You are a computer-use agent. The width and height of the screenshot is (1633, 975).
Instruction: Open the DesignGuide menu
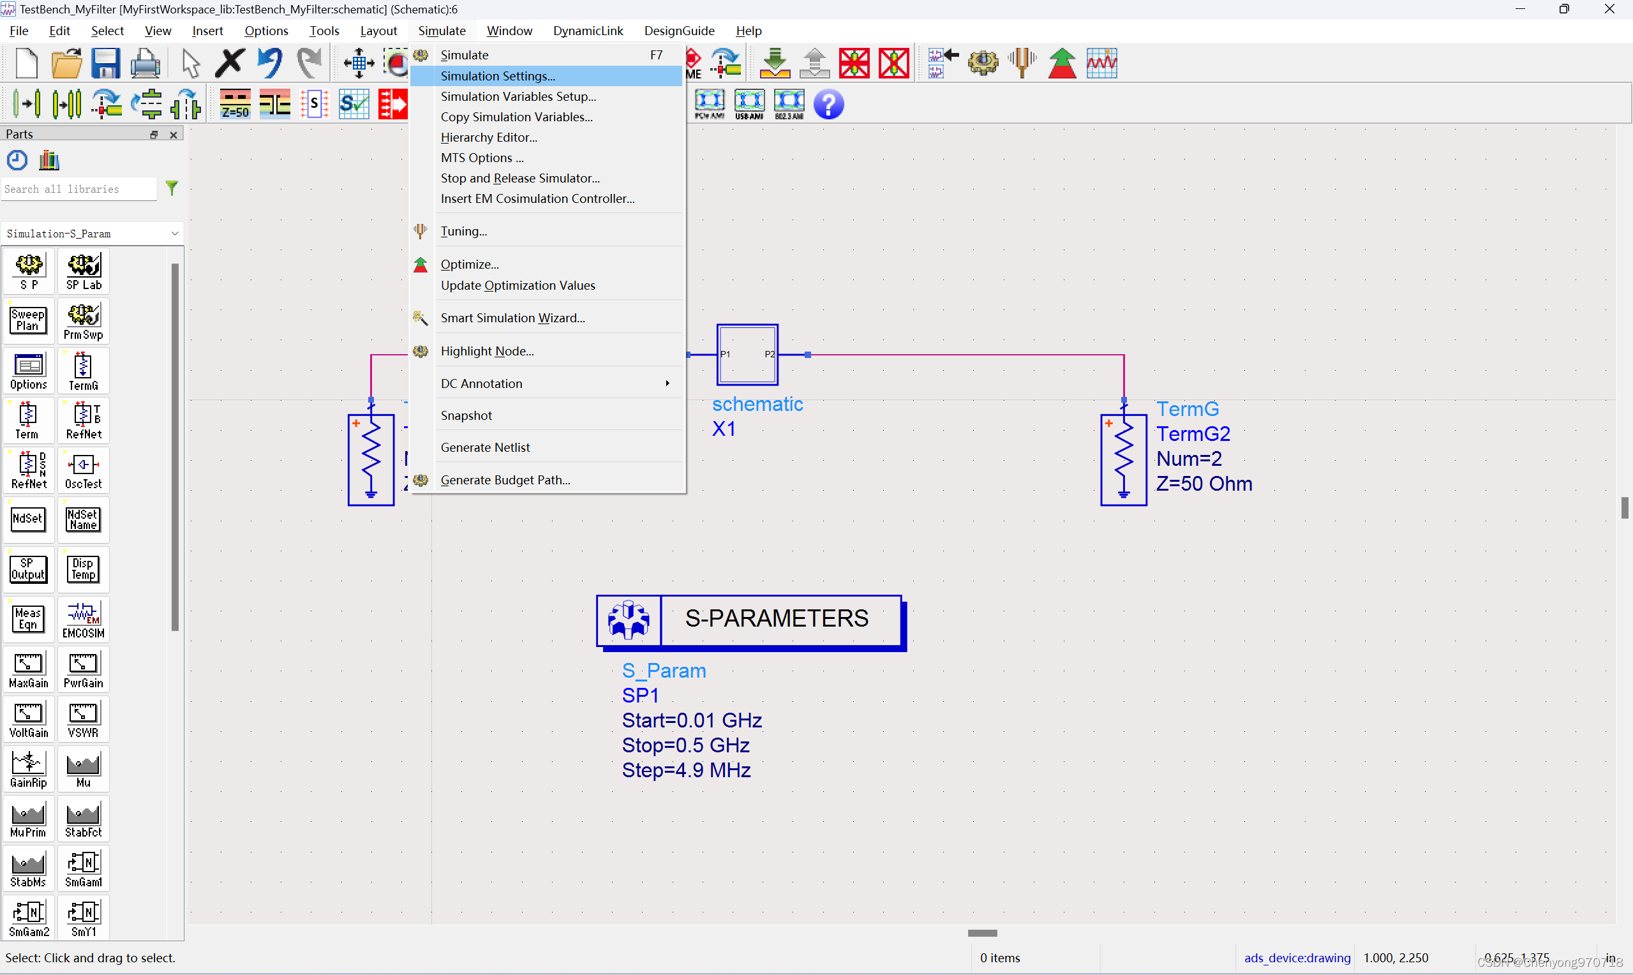coord(679,30)
